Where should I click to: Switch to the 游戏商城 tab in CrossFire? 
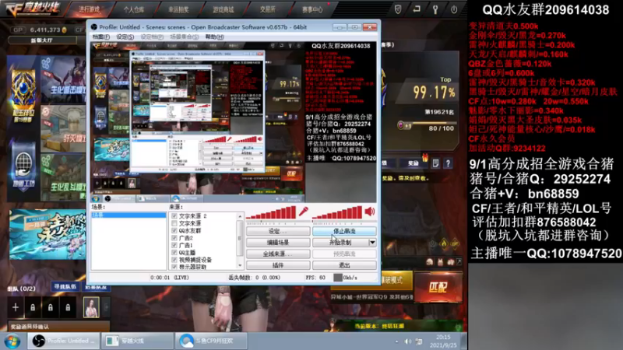point(224,9)
